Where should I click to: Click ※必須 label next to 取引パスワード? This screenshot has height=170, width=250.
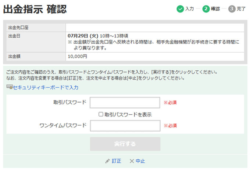point(170,103)
